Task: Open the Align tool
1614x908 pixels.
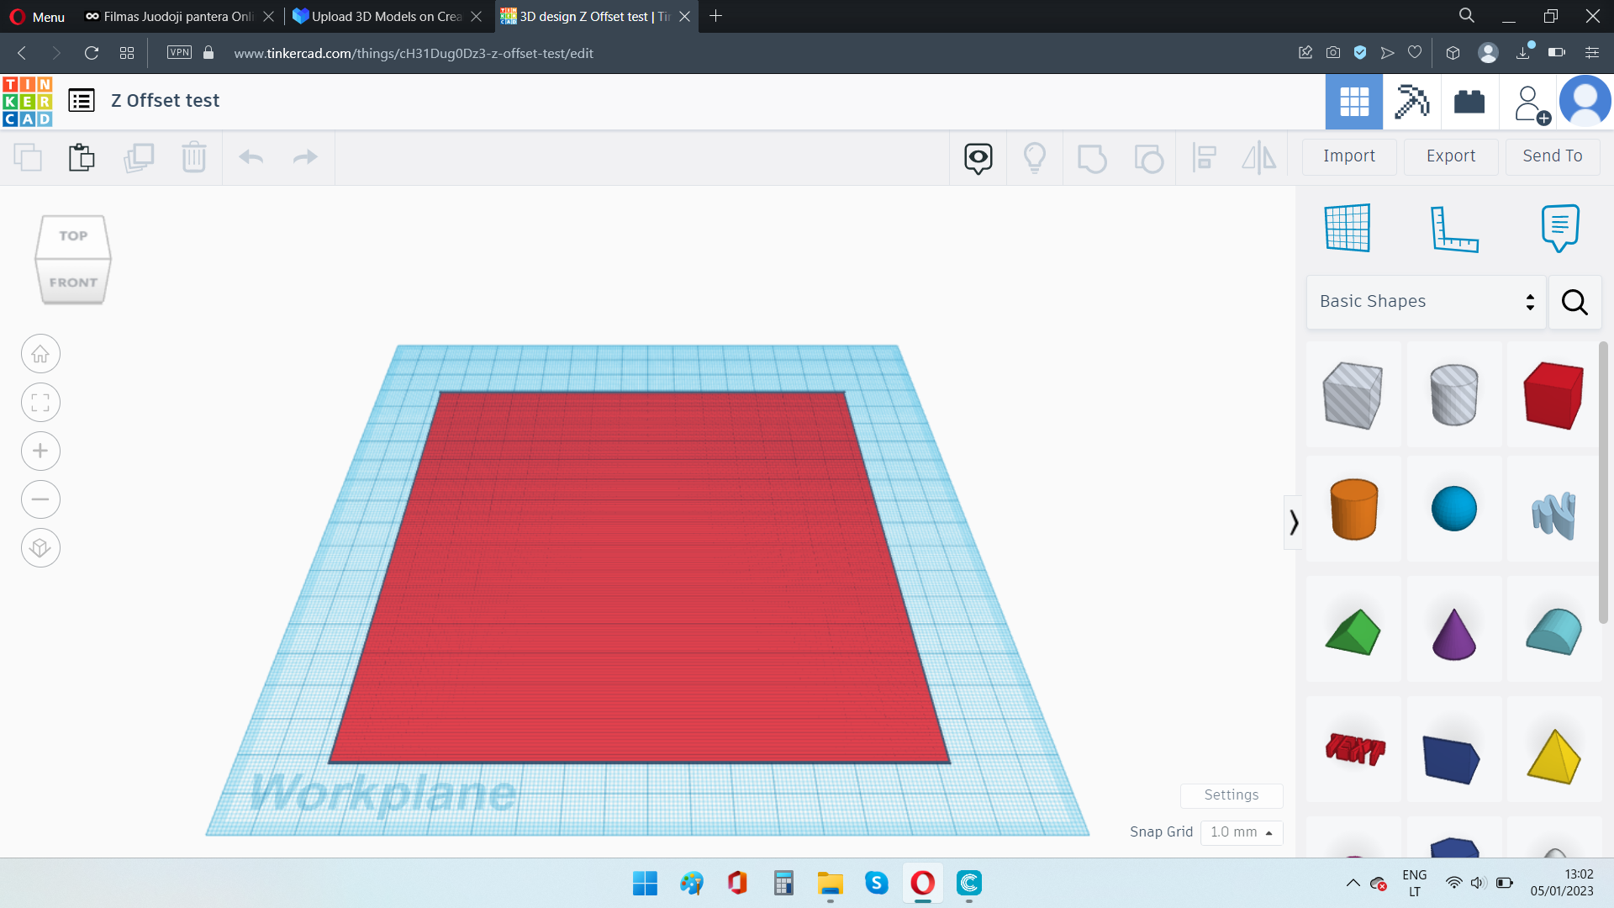Action: (x=1205, y=156)
